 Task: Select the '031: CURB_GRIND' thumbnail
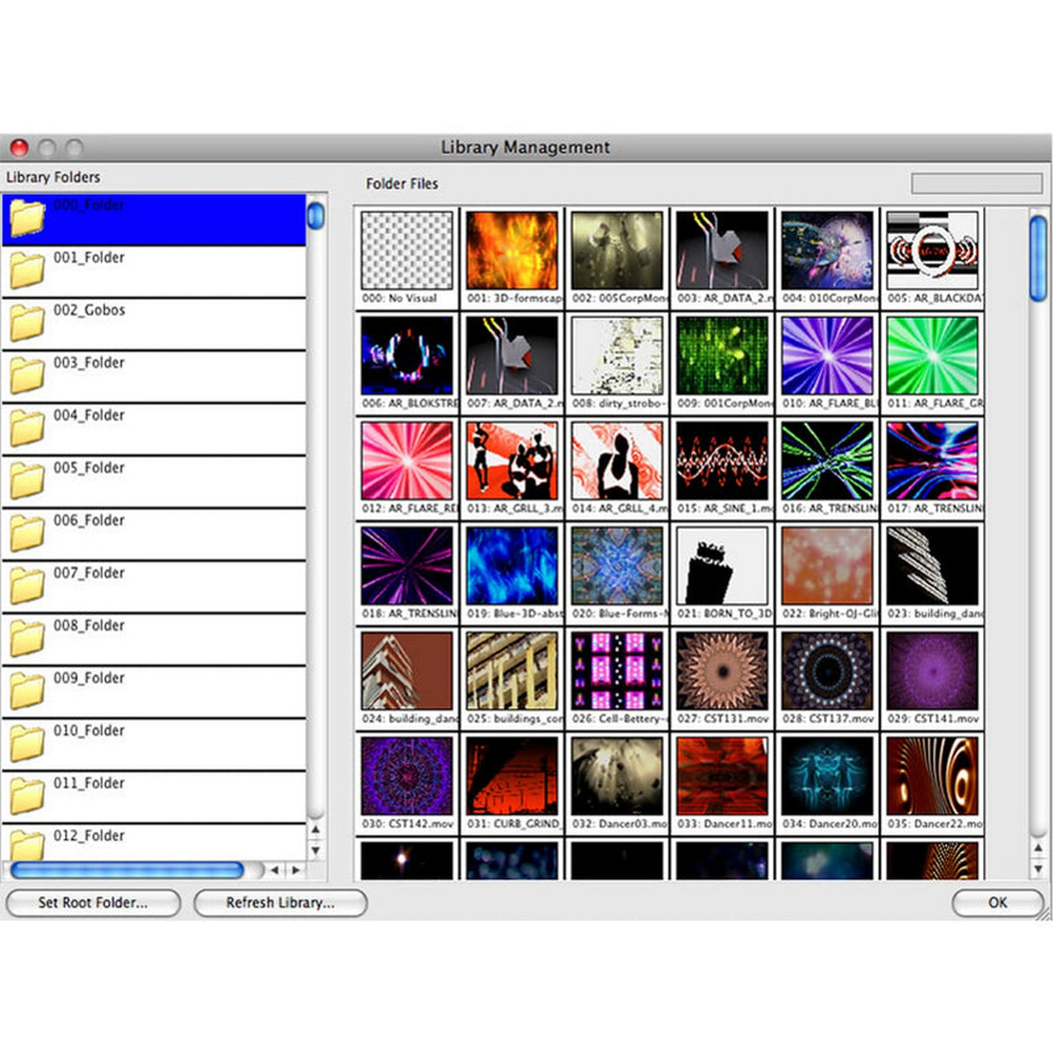[512, 777]
